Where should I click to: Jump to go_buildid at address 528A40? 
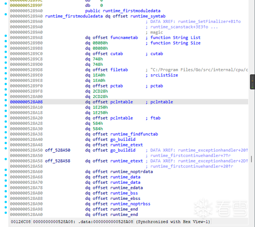[x=123, y=139]
